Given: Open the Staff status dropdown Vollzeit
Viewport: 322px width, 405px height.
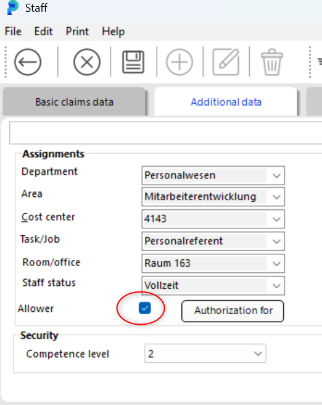Looking at the screenshot, I should [x=213, y=286].
